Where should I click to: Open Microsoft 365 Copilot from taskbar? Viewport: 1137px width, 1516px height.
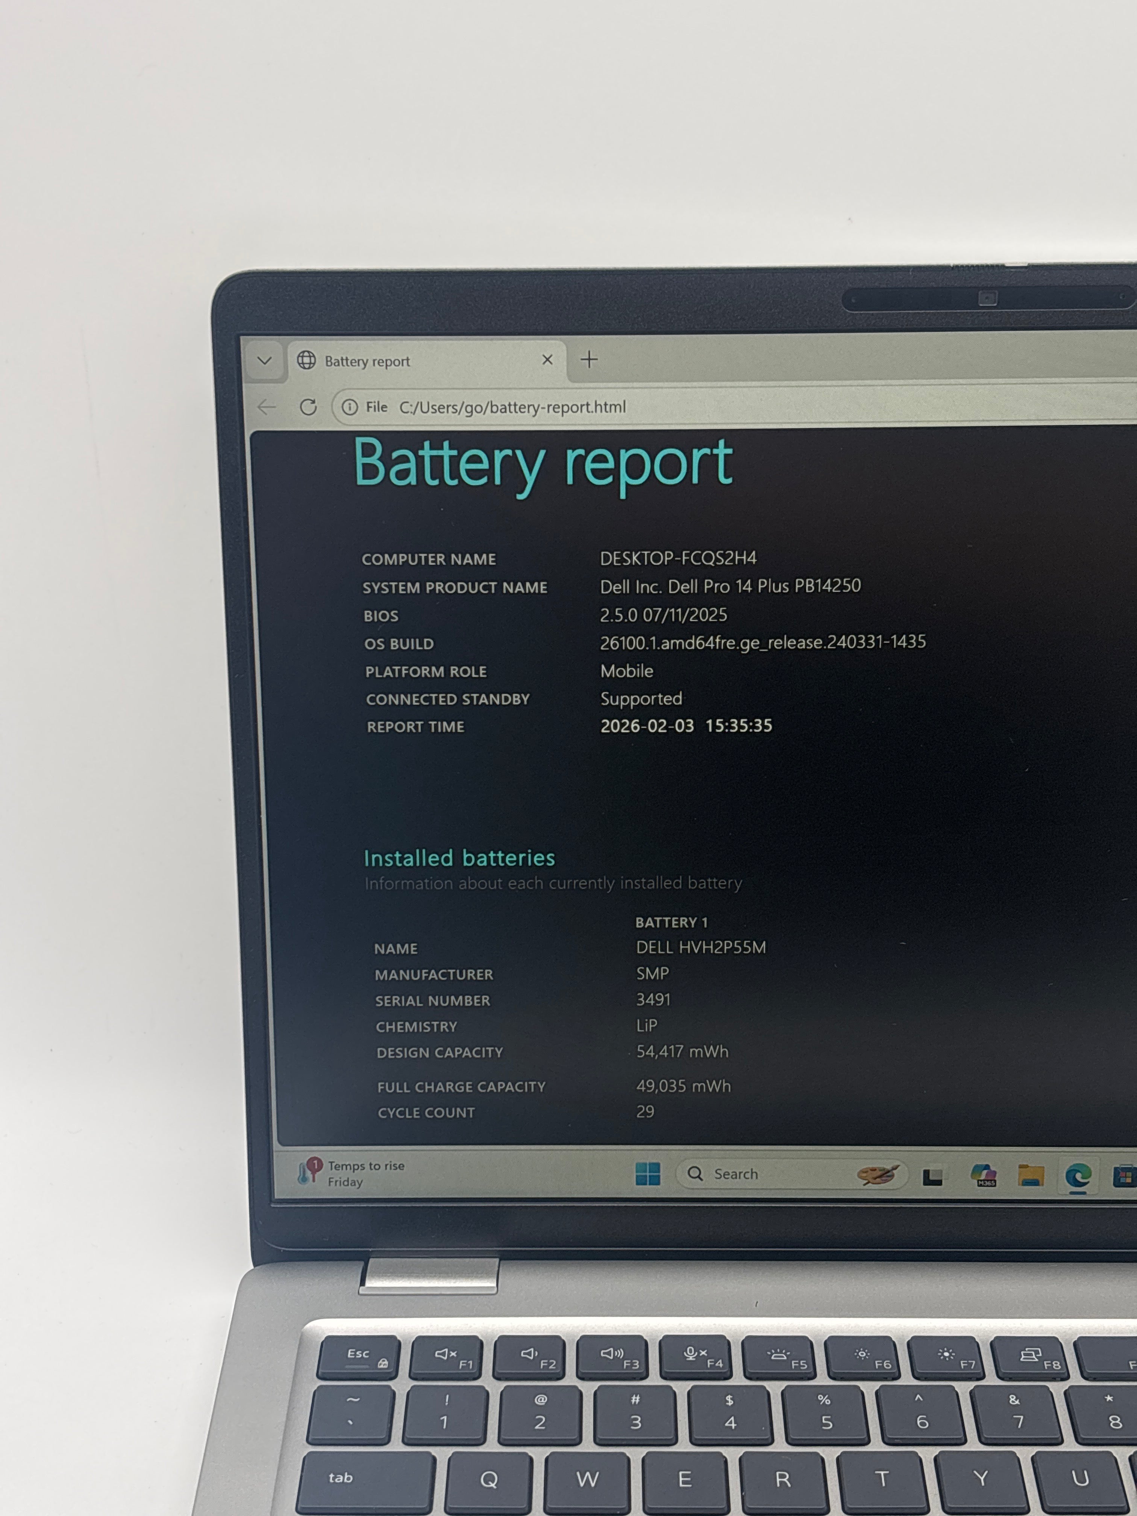[x=984, y=1175]
